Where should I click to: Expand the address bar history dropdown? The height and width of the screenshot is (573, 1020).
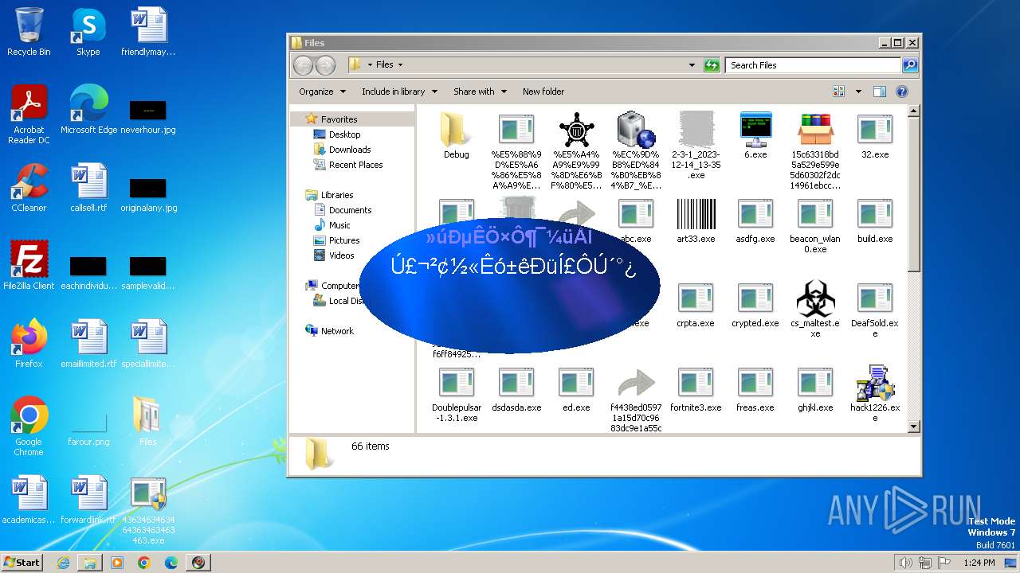coord(692,65)
